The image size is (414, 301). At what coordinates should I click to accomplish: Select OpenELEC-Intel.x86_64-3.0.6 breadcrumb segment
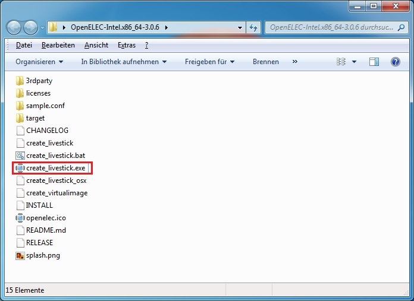(115, 27)
